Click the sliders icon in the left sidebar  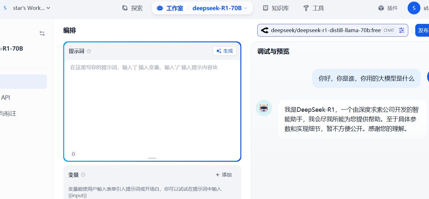(x=42, y=33)
